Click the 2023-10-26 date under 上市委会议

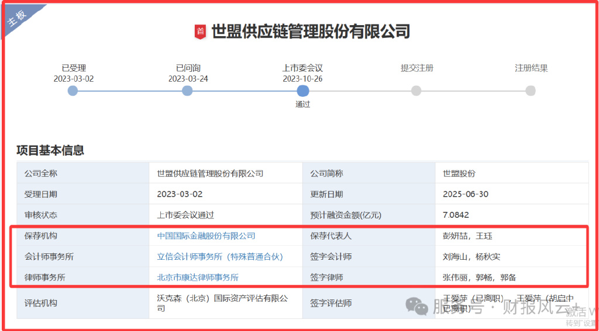[303, 79]
